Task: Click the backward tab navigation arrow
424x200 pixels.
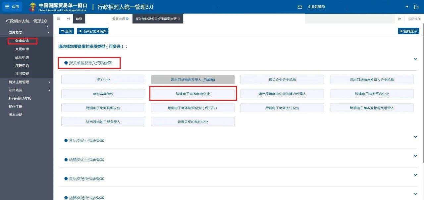Action: (68, 19)
